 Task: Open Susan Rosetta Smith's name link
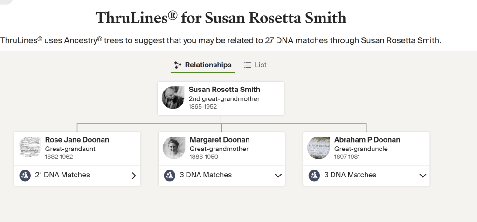tap(224, 90)
